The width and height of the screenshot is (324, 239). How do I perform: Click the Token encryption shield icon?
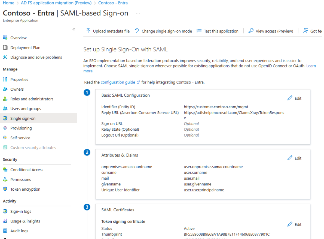5,189
